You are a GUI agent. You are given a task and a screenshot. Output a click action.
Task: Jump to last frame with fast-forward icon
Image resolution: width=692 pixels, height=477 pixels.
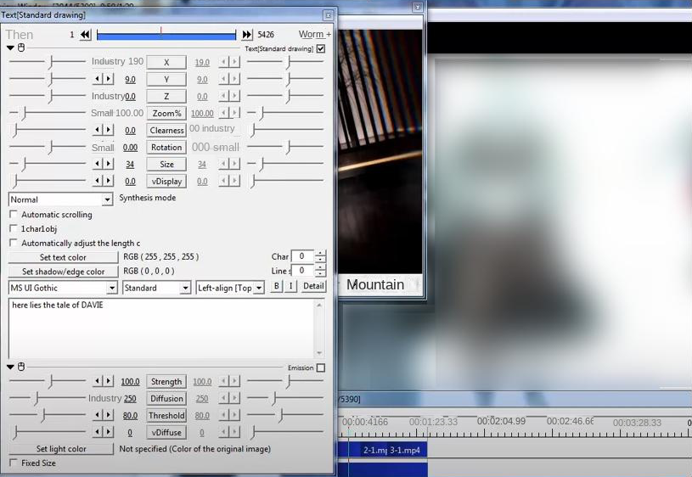tap(247, 35)
